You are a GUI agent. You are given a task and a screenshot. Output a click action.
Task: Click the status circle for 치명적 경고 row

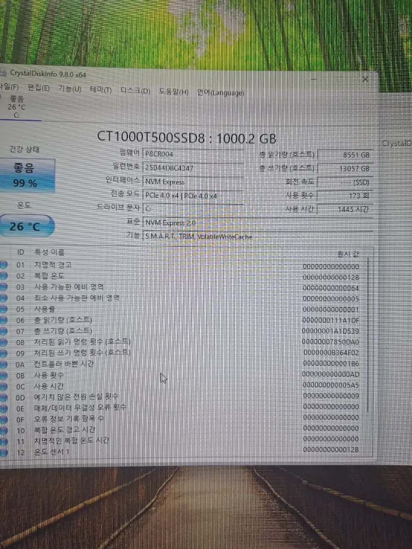point(4,264)
